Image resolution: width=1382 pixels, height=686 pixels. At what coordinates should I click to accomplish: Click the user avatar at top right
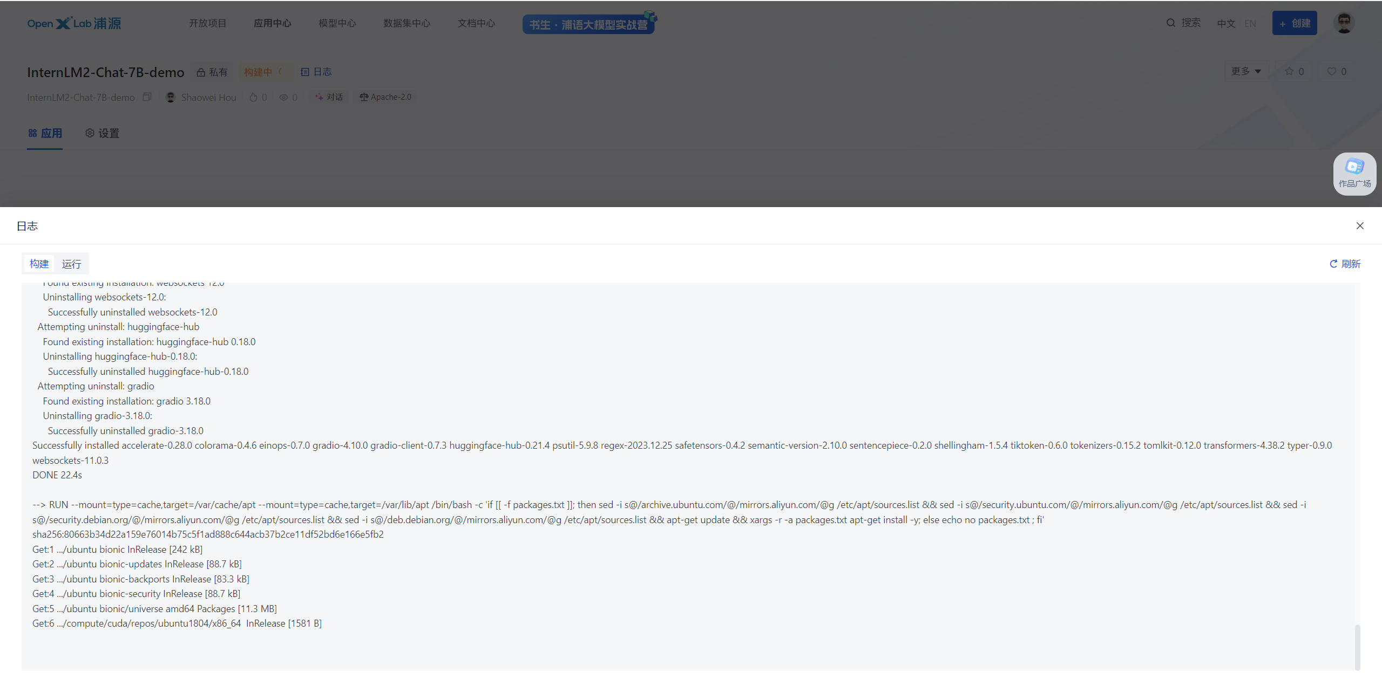1344,23
